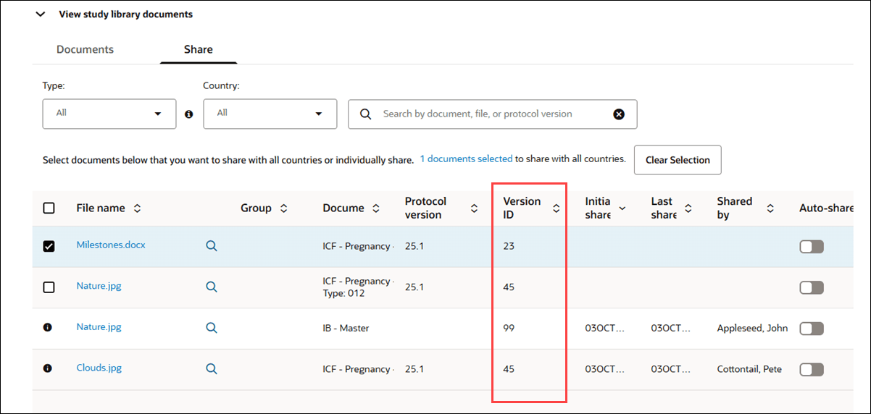Viewport: 871px width, 414px height.
Task: Click info icon beside Type dropdown
Action: (189, 114)
